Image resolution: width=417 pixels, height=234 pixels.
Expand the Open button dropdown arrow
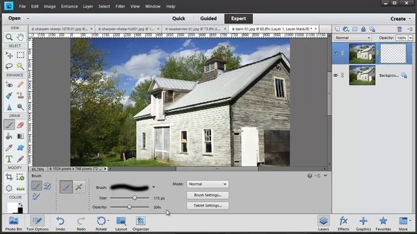(28, 19)
